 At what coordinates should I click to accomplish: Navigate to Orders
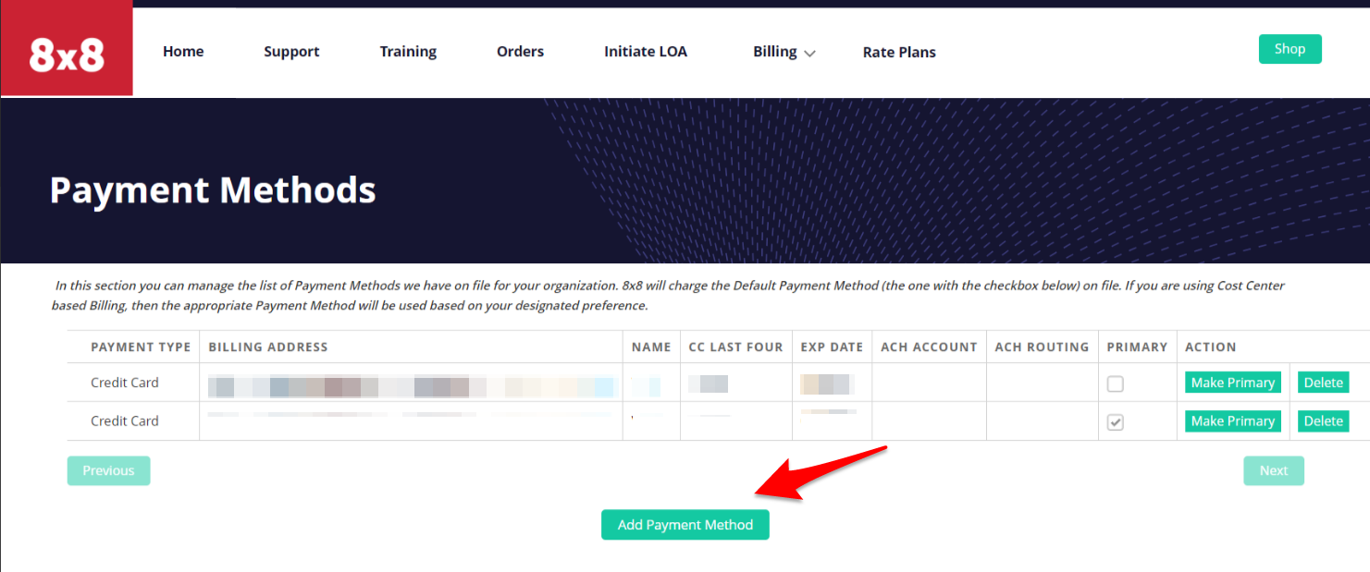click(x=520, y=52)
